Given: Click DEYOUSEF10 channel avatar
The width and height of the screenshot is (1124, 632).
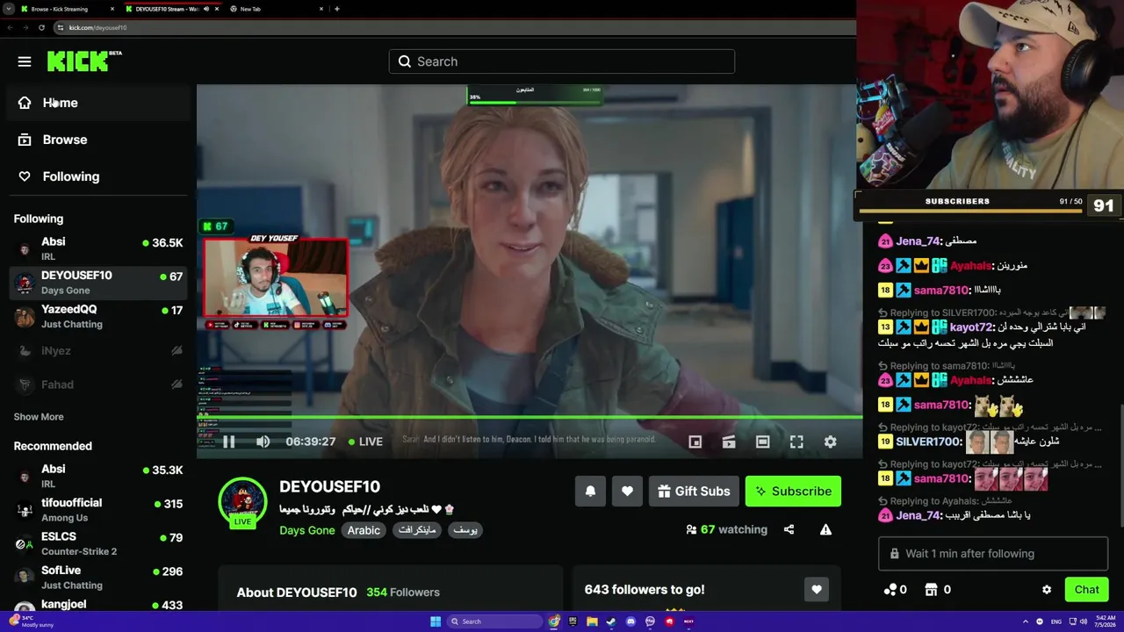Looking at the screenshot, I should [242, 501].
